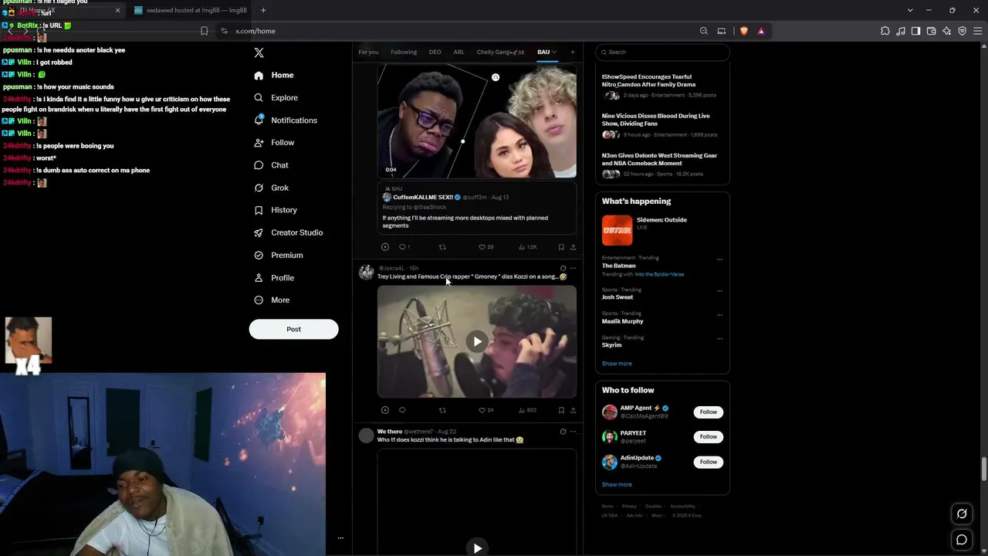Switch to the Following tab
988x556 pixels.
404,52
